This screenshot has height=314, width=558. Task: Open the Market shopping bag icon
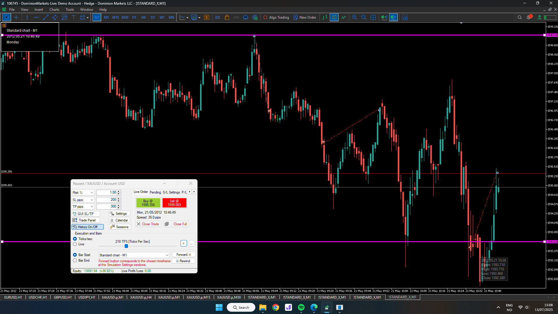(x=227, y=17)
